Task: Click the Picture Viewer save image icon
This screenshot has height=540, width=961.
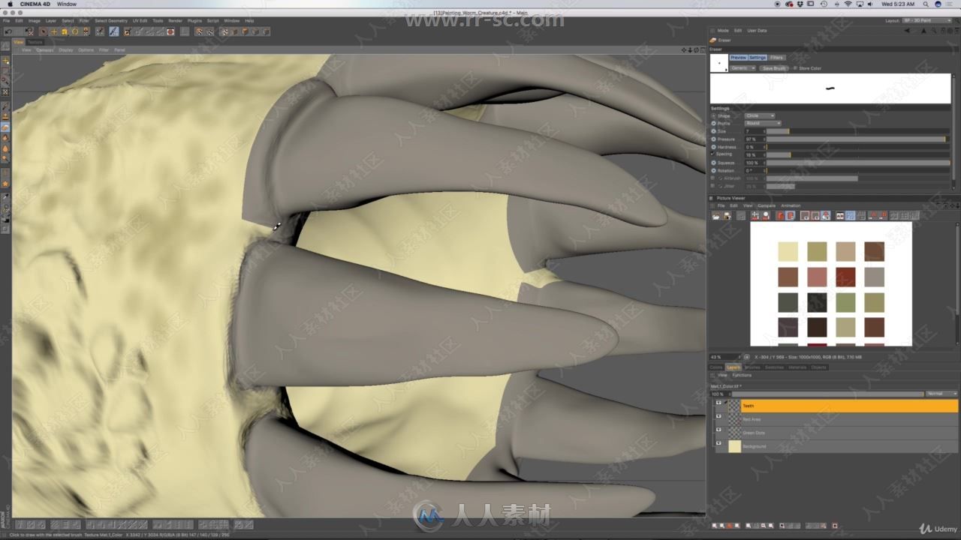Action: [727, 215]
